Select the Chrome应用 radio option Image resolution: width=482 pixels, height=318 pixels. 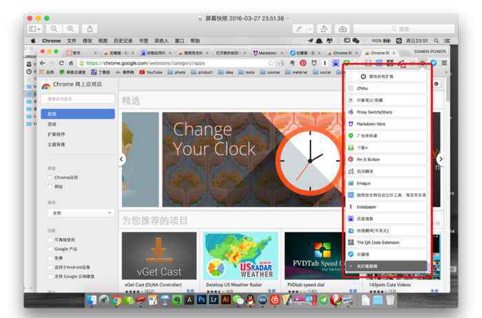click(x=50, y=178)
